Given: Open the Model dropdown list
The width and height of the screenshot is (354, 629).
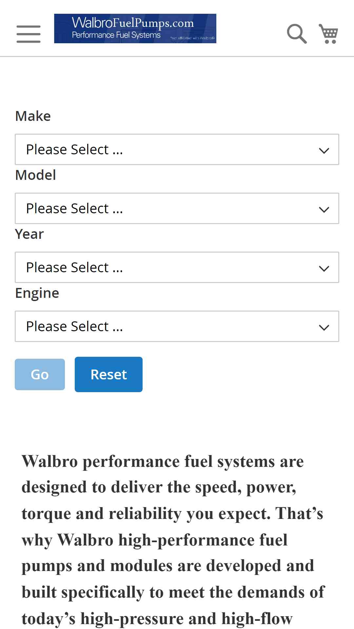Looking at the screenshot, I should pyautogui.click(x=177, y=208).
